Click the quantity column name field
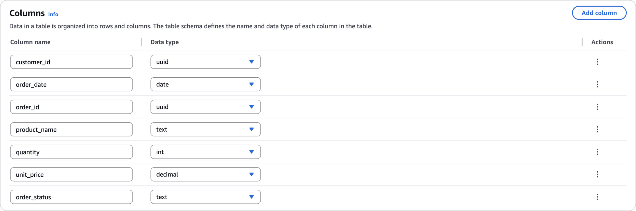The height and width of the screenshot is (211, 636). pyautogui.click(x=71, y=152)
